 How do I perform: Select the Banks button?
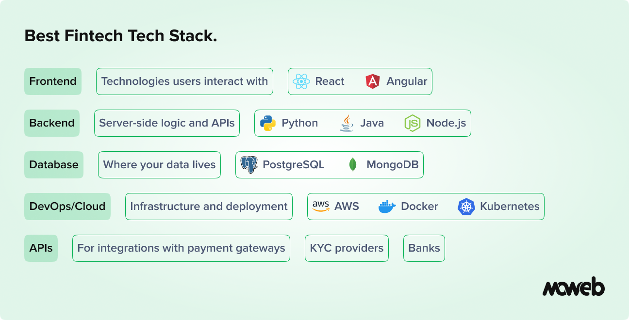coord(424,248)
